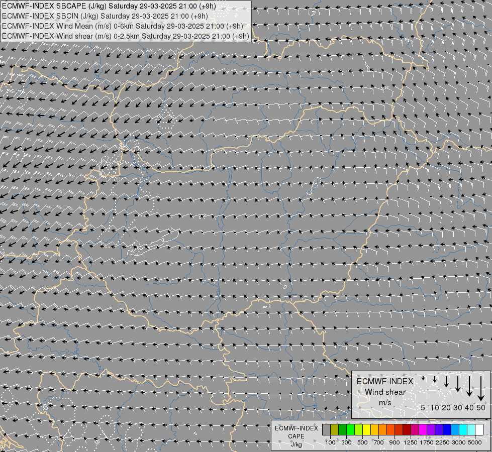The image size is (492, 452).
Task: Click the 50 m/s wind shear arrow
Action: coord(481,389)
